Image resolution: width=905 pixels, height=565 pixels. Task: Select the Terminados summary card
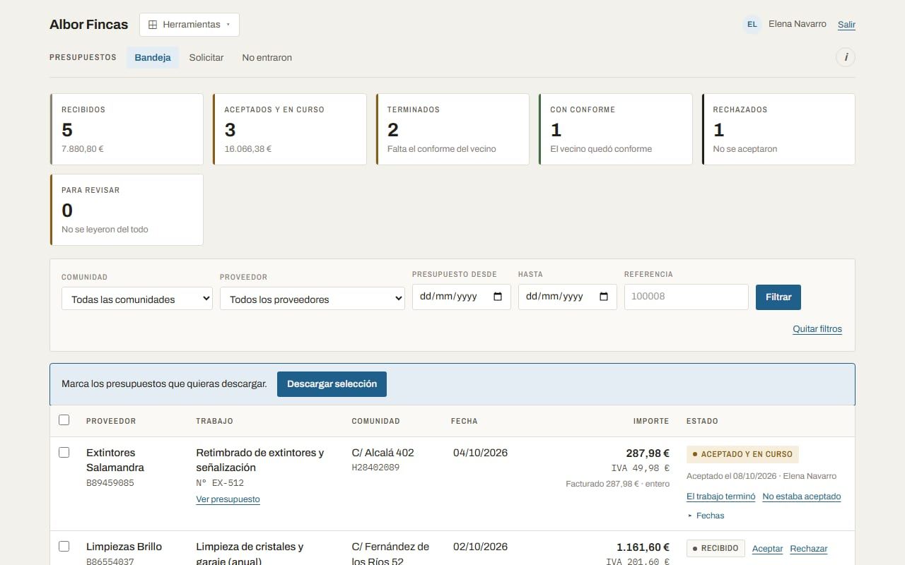452,129
